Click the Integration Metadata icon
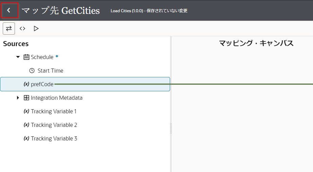The height and width of the screenshot is (172, 313). (x=26, y=98)
